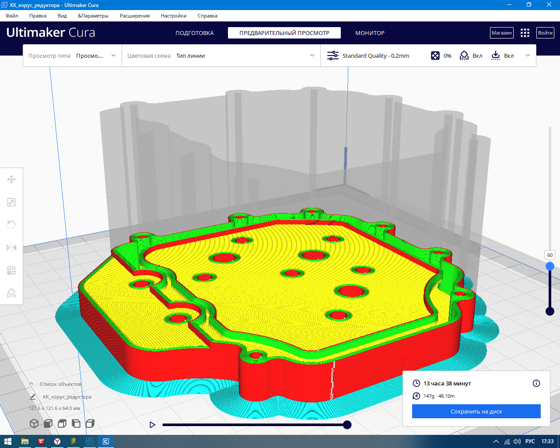
Task: Open the Файл menu
Action: 12,16
